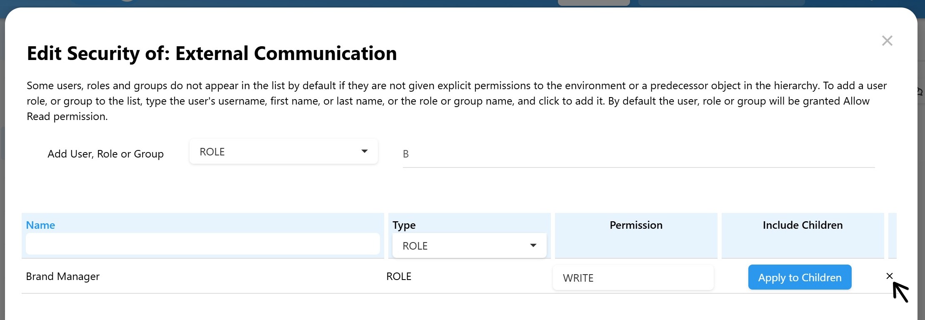This screenshot has width=925, height=320.
Task: Click the Type filter dropdown arrow
Action: click(x=533, y=245)
